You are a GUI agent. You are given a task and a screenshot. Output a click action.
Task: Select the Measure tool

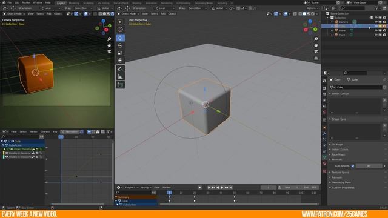pyautogui.click(x=120, y=76)
